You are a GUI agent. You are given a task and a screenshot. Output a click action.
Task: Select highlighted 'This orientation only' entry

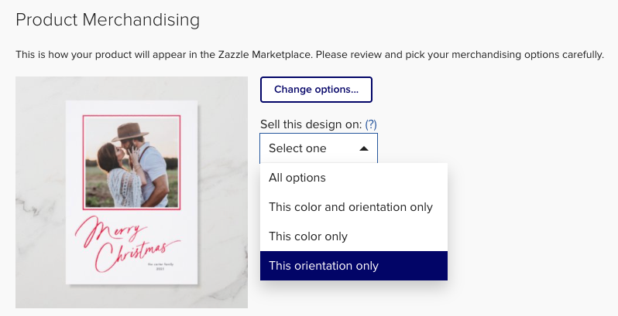pyautogui.click(x=323, y=266)
